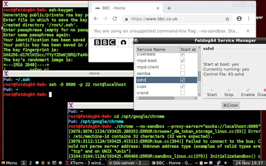Reload the BBC page
Viewport: 266px width, 166px height.
[115, 19]
